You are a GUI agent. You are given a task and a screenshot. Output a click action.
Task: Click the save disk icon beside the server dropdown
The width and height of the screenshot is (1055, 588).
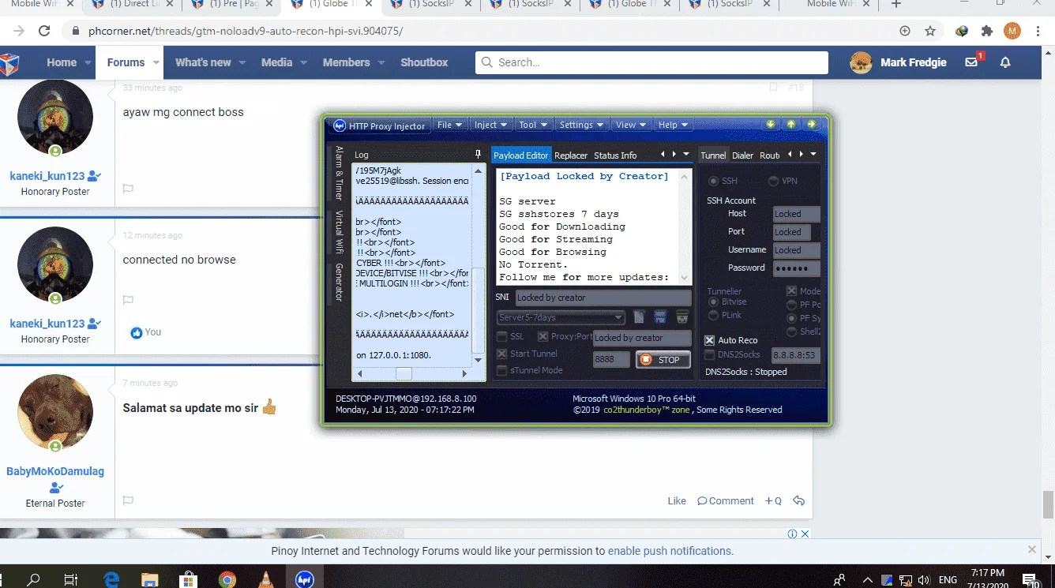pos(660,317)
